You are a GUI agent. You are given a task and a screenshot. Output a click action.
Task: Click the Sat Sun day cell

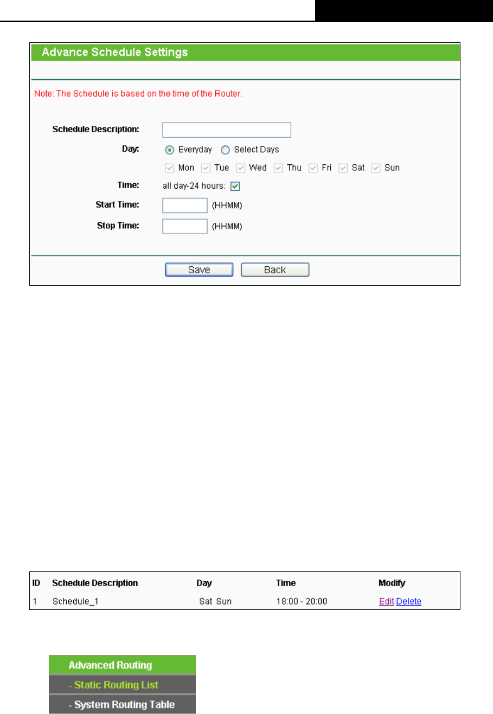(215, 601)
